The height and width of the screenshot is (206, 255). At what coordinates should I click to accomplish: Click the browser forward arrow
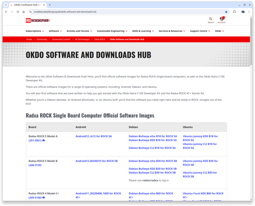[12, 12]
